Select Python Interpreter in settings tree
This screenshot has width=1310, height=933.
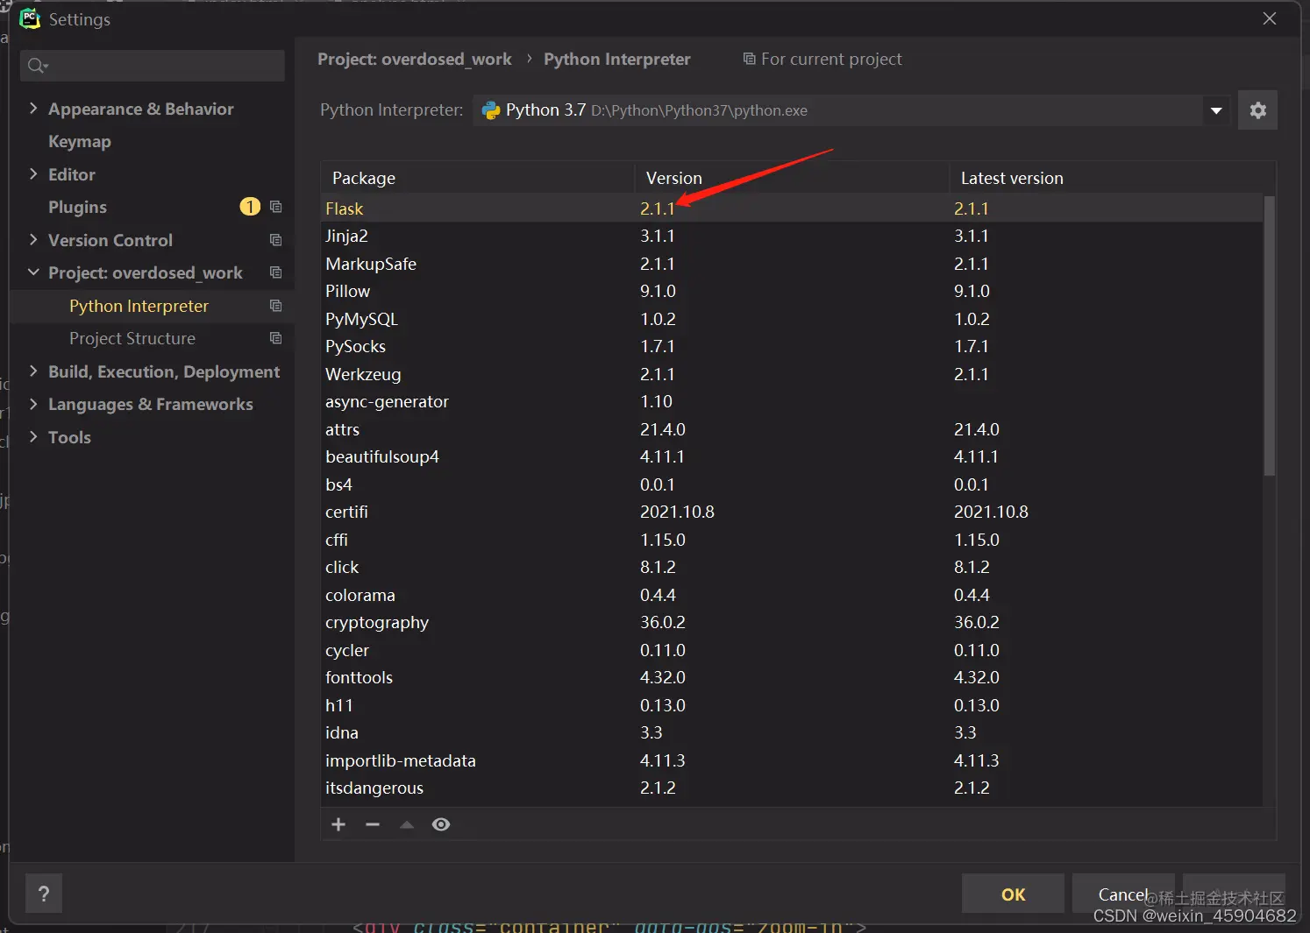[x=139, y=306]
